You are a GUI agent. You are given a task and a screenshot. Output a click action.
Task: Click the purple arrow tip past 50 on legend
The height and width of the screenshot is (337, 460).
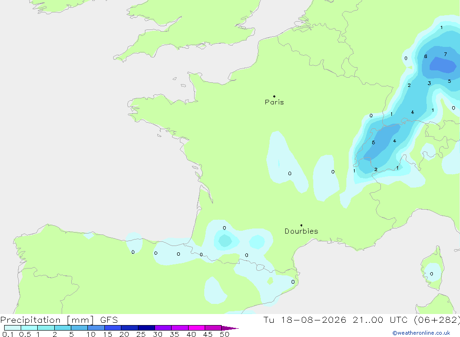pyautogui.click(x=230, y=328)
